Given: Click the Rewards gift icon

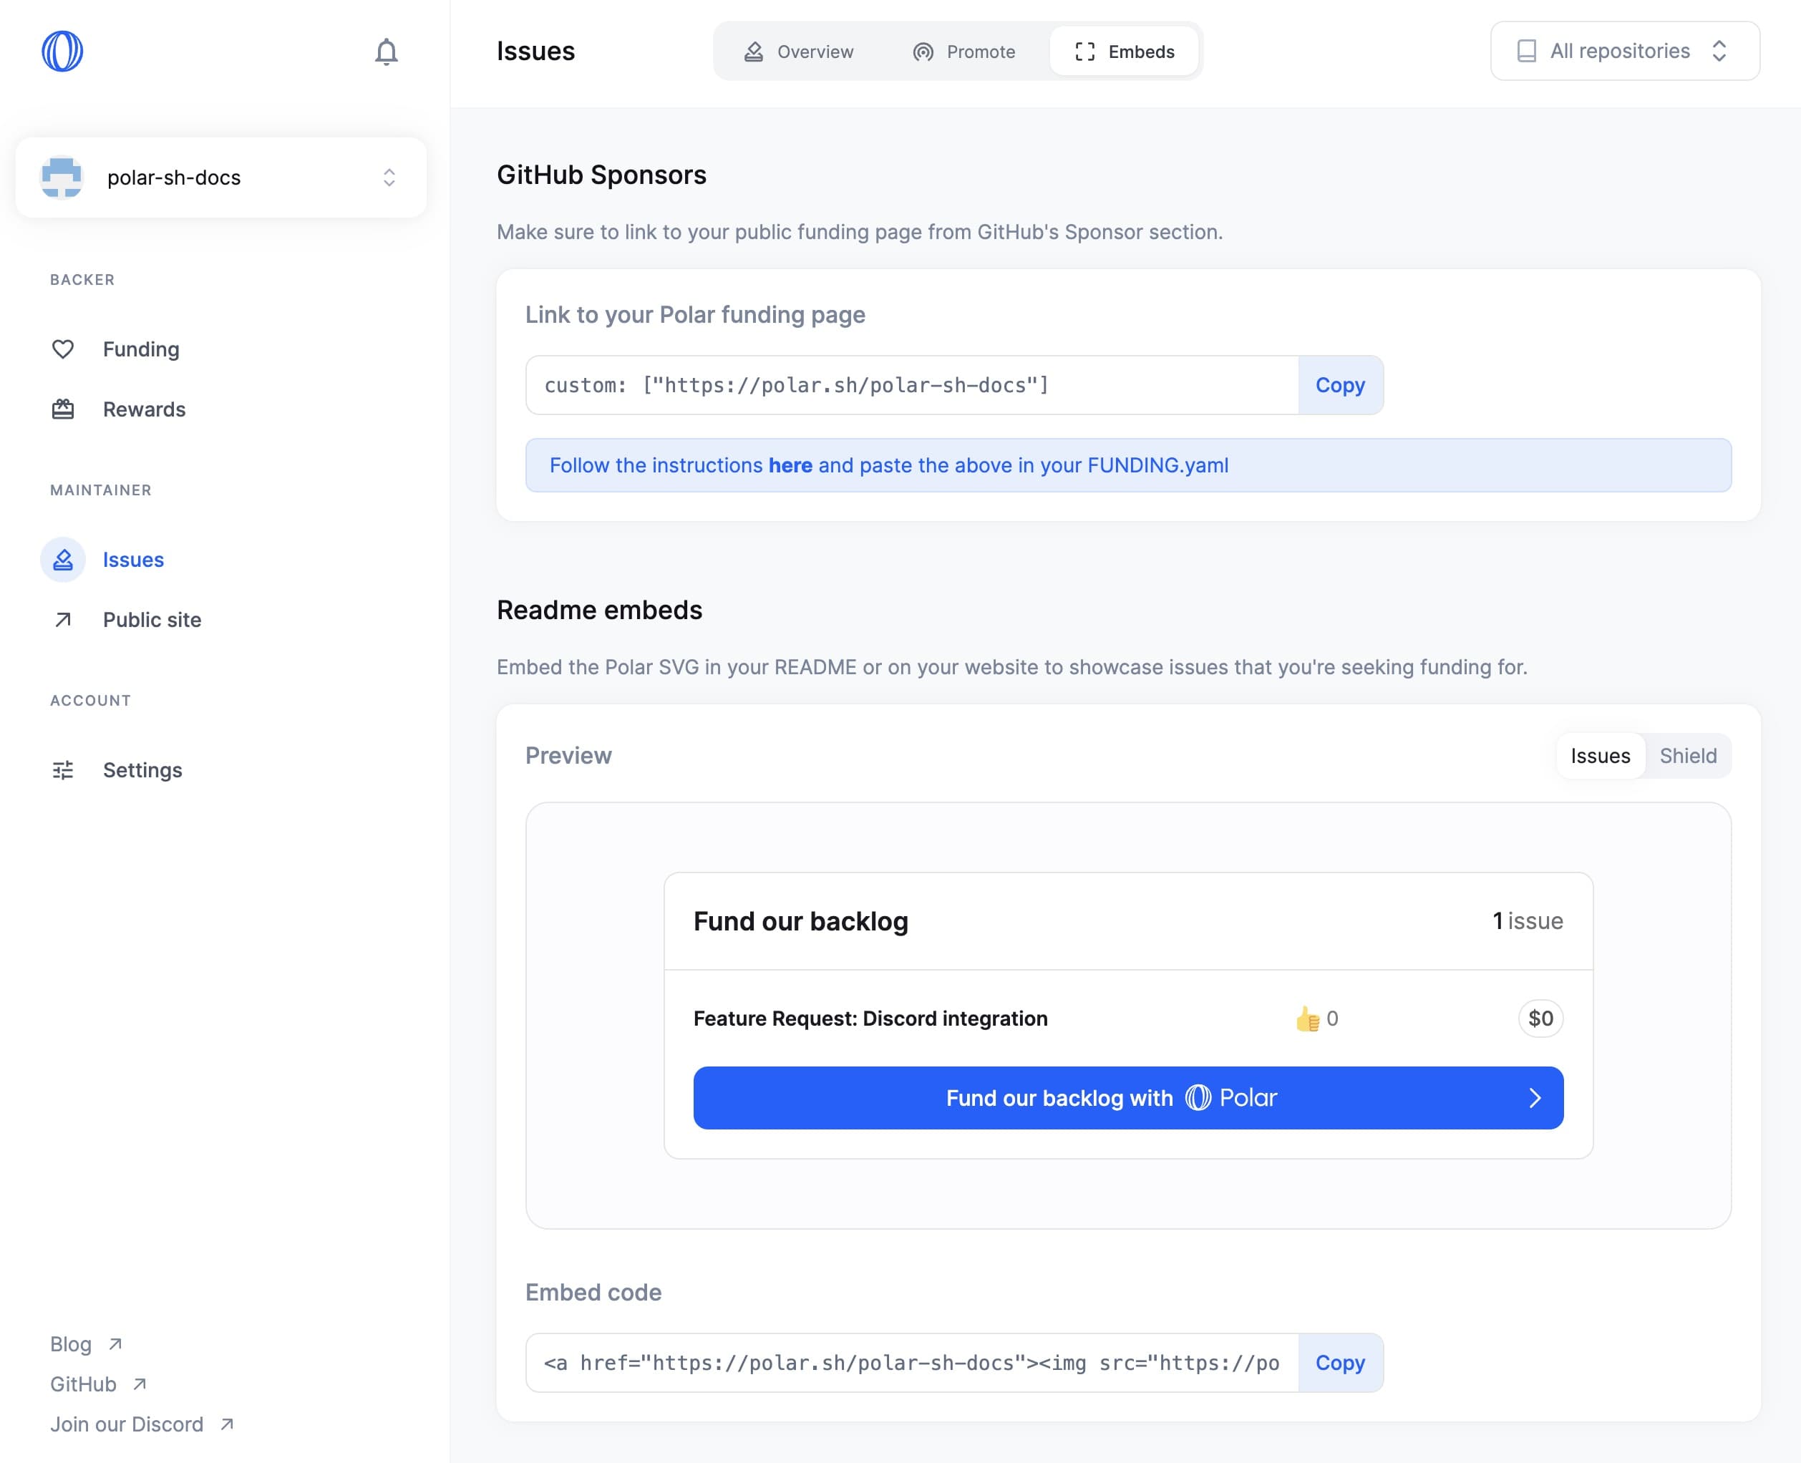Looking at the screenshot, I should pyautogui.click(x=63, y=409).
